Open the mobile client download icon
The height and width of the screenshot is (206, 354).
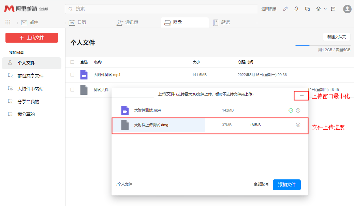(x=307, y=9)
